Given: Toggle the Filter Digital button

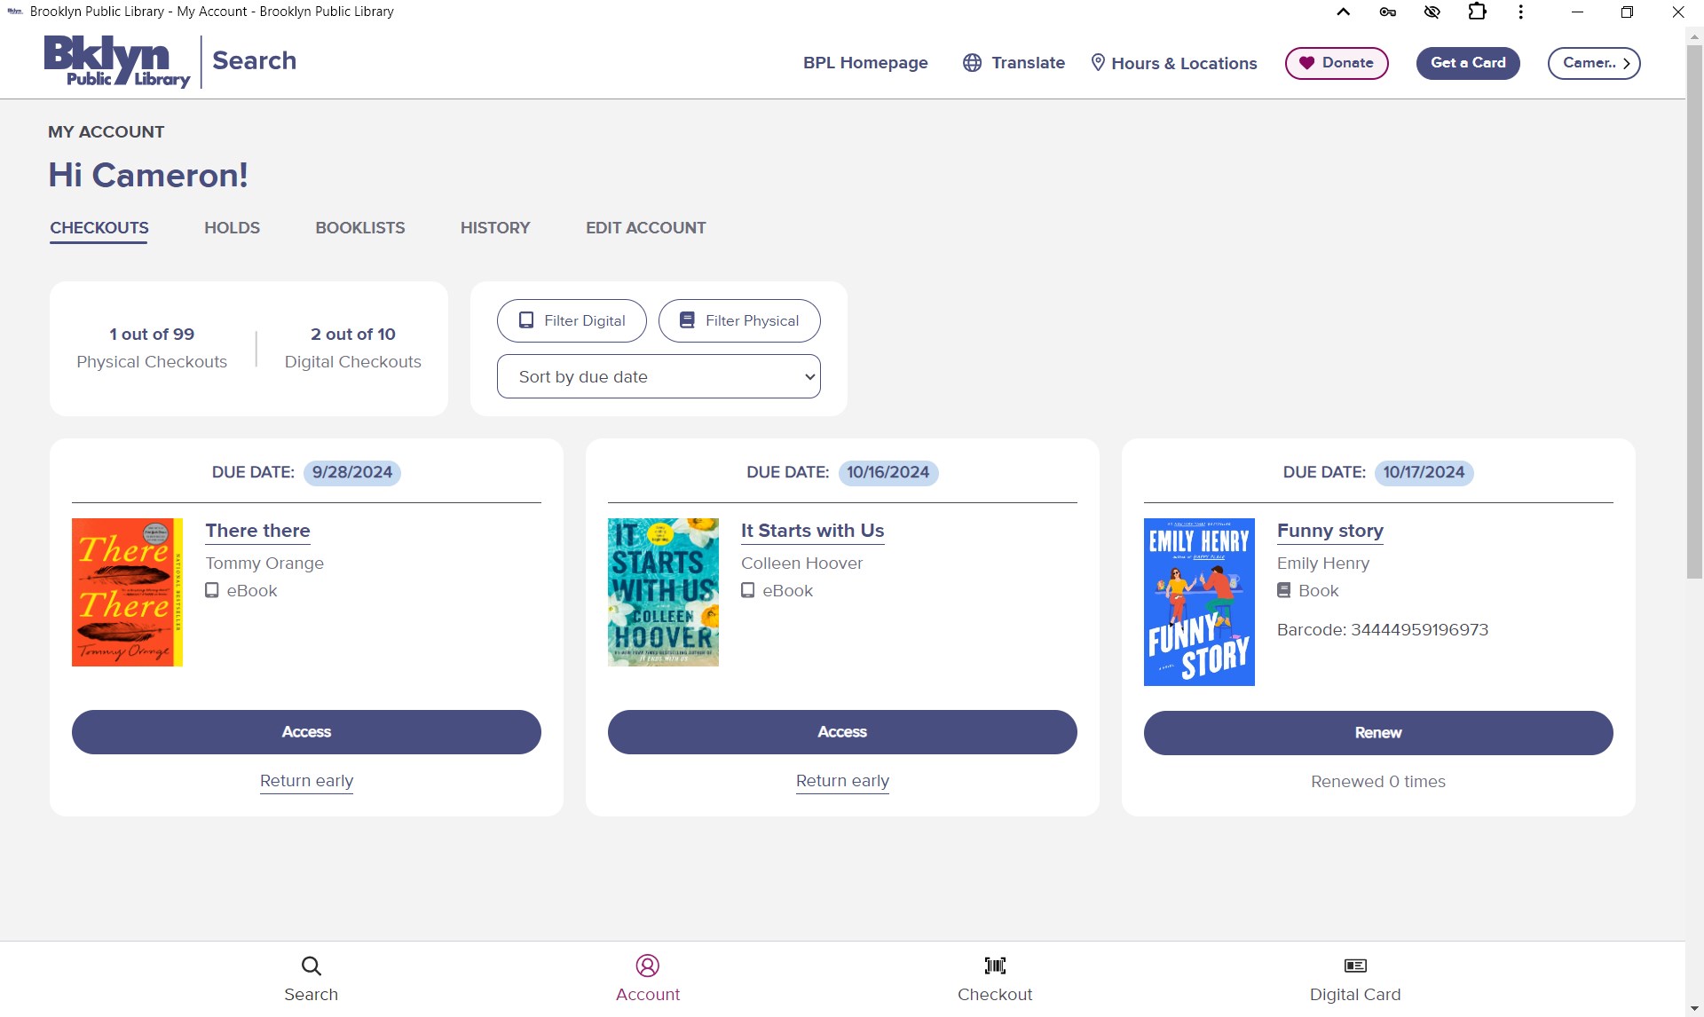Looking at the screenshot, I should click(572, 320).
